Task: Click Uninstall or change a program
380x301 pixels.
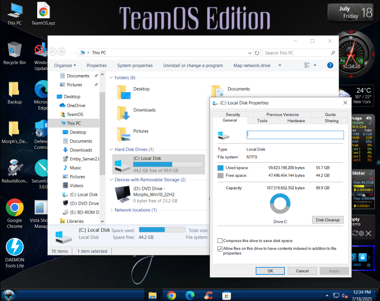Action: tap(193, 66)
